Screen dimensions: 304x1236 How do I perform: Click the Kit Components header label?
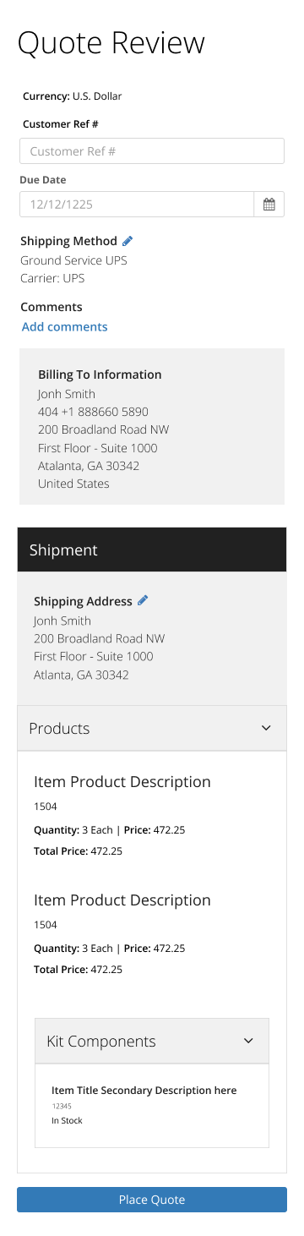click(x=101, y=1041)
